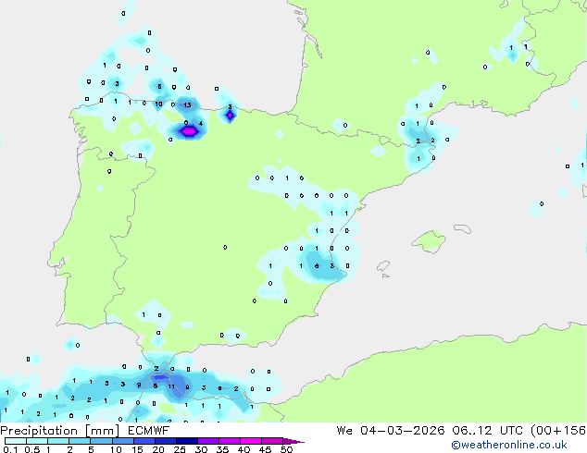This screenshot has height=453, width=587.
Task: Pick the legend swatch between 45 and 50
Action: click(272, 441)
